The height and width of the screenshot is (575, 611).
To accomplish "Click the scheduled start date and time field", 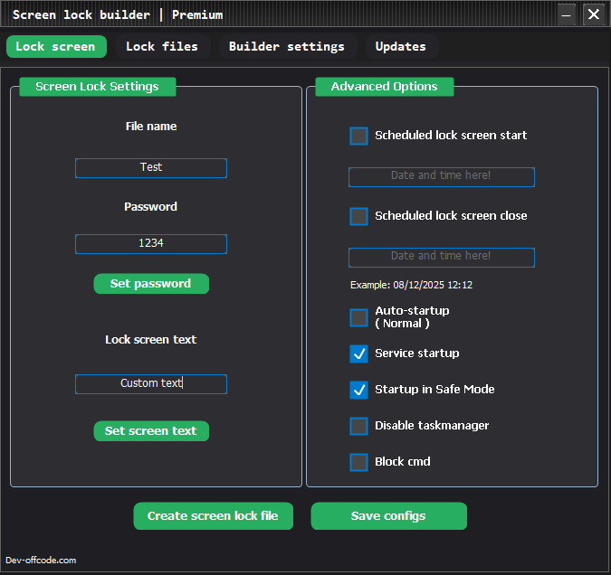I will [x=442, y=176].
